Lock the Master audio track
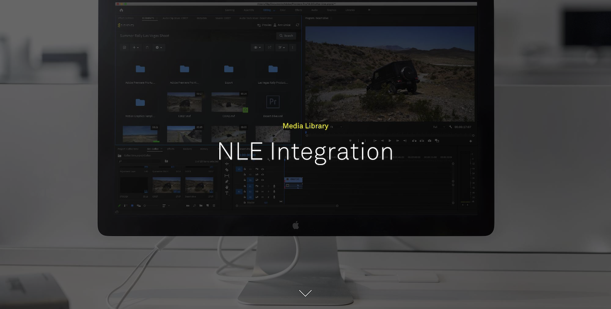The height and width of the screenshot is (309, 611). [x=245, y=202]
